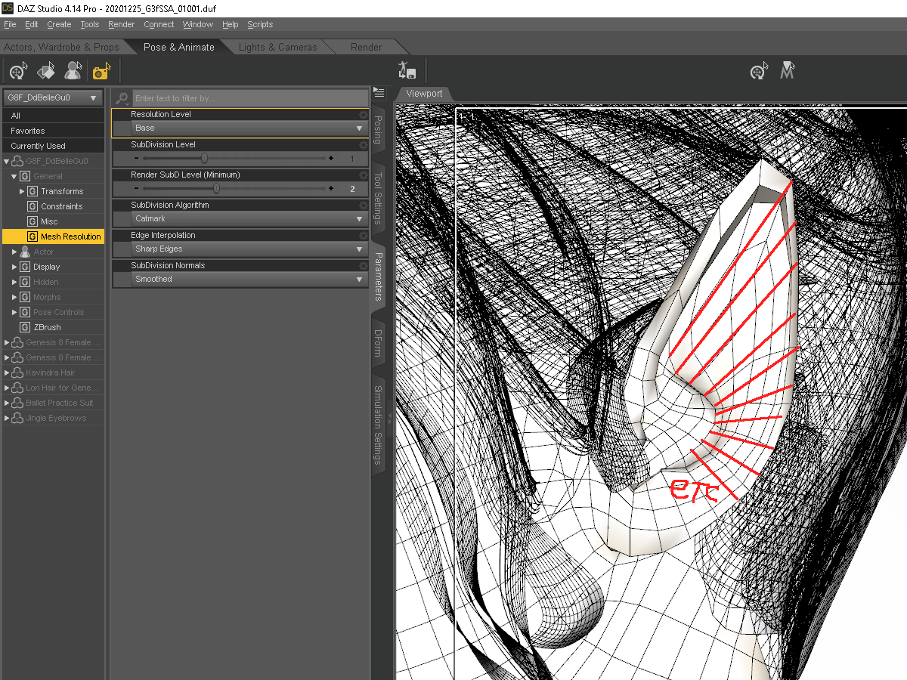This screenshot has height=680, width=907.
Task: Activate the yellow camera tool icon
Action: 101,72
